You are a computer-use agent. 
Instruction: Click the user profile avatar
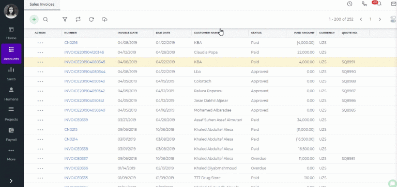click(11, 11)
